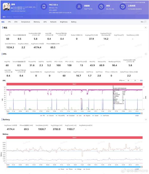Click info icon beside overview Avg(Power) metric
This screenshot has width=149, height=174.
43,44
